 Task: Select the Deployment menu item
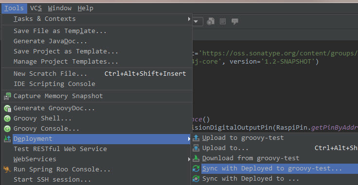tap(97, 139)
